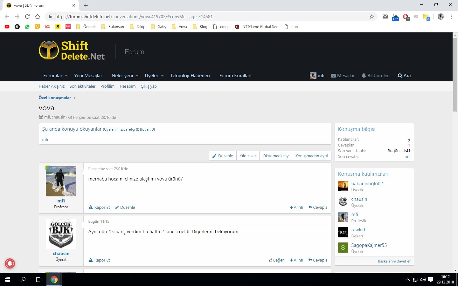The image size is (458, 286).
Task: Open Windows taskbar search
Action: pos(23,280)
